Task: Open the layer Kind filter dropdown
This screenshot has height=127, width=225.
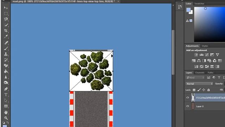Action: (195, 78)
